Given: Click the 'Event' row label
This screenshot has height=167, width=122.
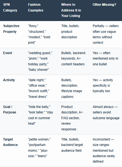Looking at the screenshot, I should 8,53.
